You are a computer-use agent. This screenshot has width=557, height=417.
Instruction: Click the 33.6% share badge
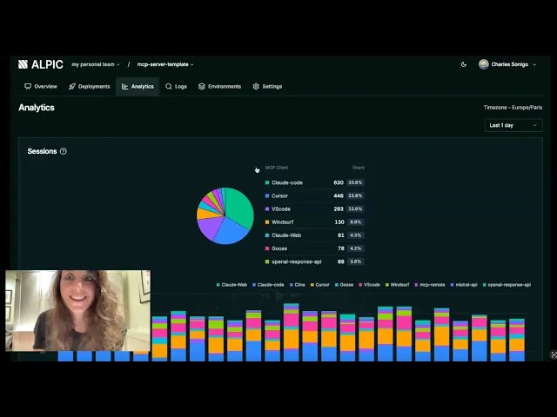click(355, 182)
